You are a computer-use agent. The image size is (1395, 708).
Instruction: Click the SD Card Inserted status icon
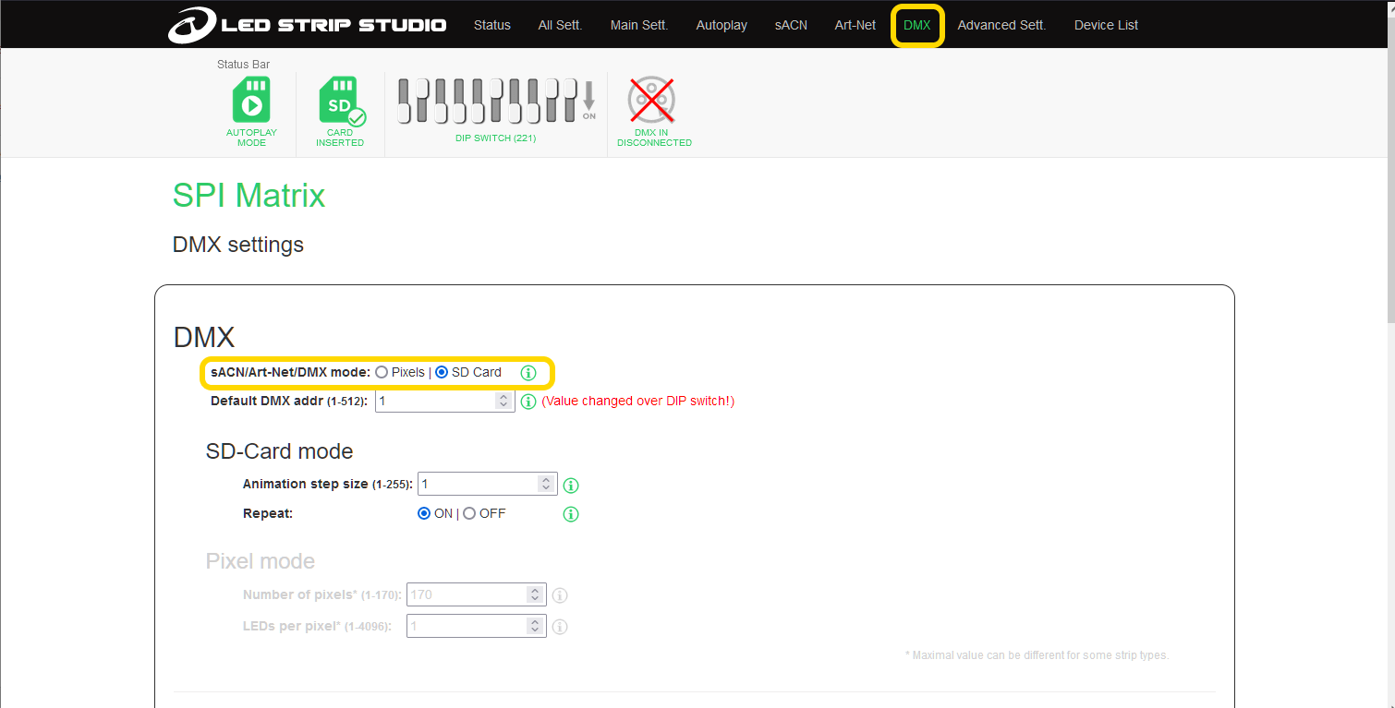(x=341, y=101)
